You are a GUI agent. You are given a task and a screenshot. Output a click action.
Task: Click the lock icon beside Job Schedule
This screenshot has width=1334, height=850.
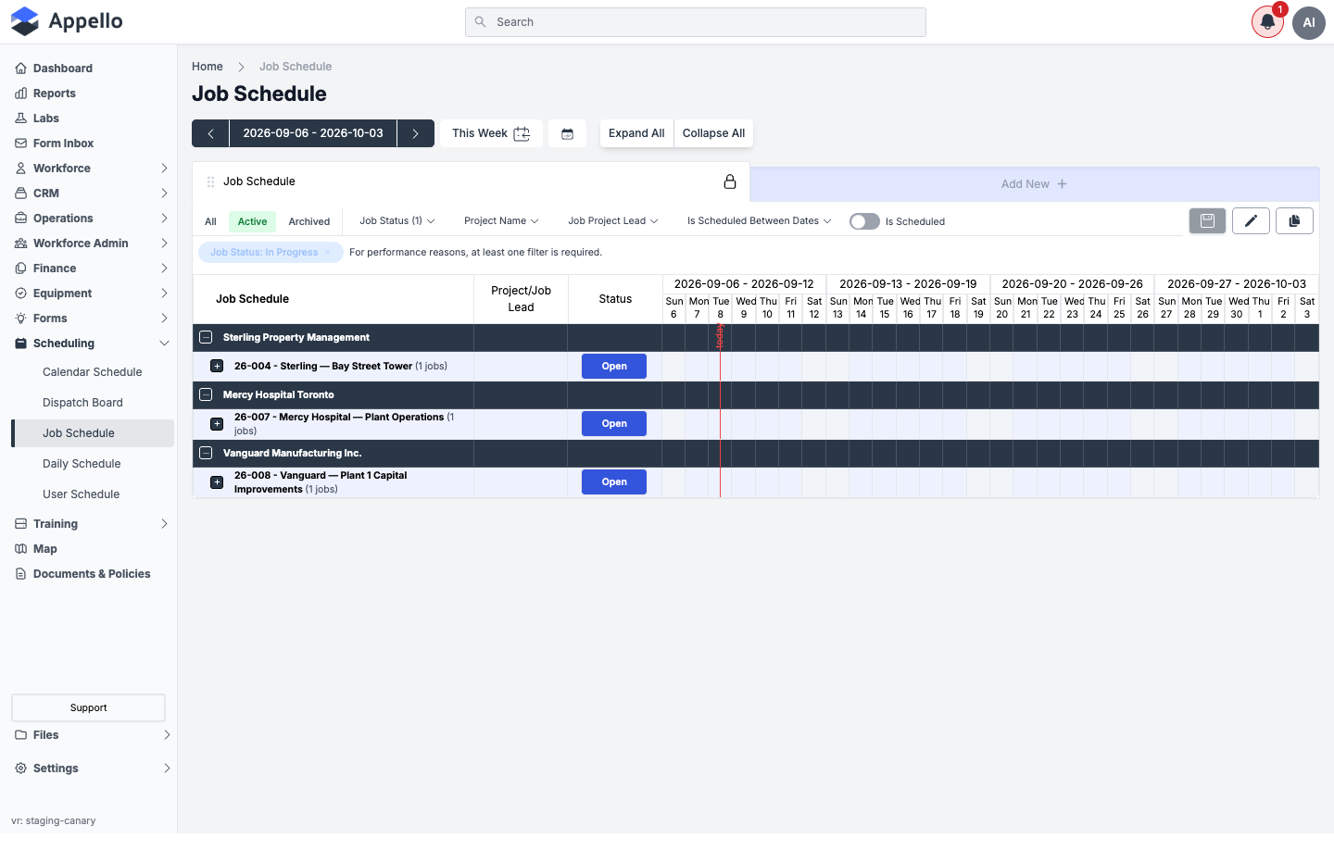pyautogui.click(x=730, y=181)
